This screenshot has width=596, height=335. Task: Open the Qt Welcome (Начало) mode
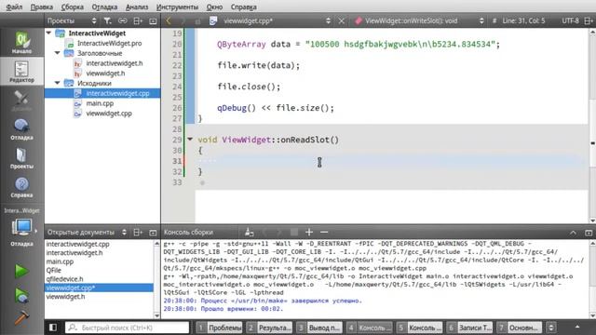pyautogui.click(x=21, y=42)
